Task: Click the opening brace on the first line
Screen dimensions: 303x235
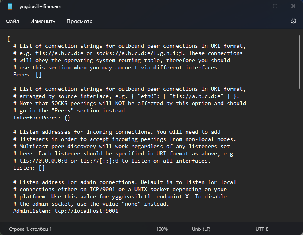Action: 8,39
